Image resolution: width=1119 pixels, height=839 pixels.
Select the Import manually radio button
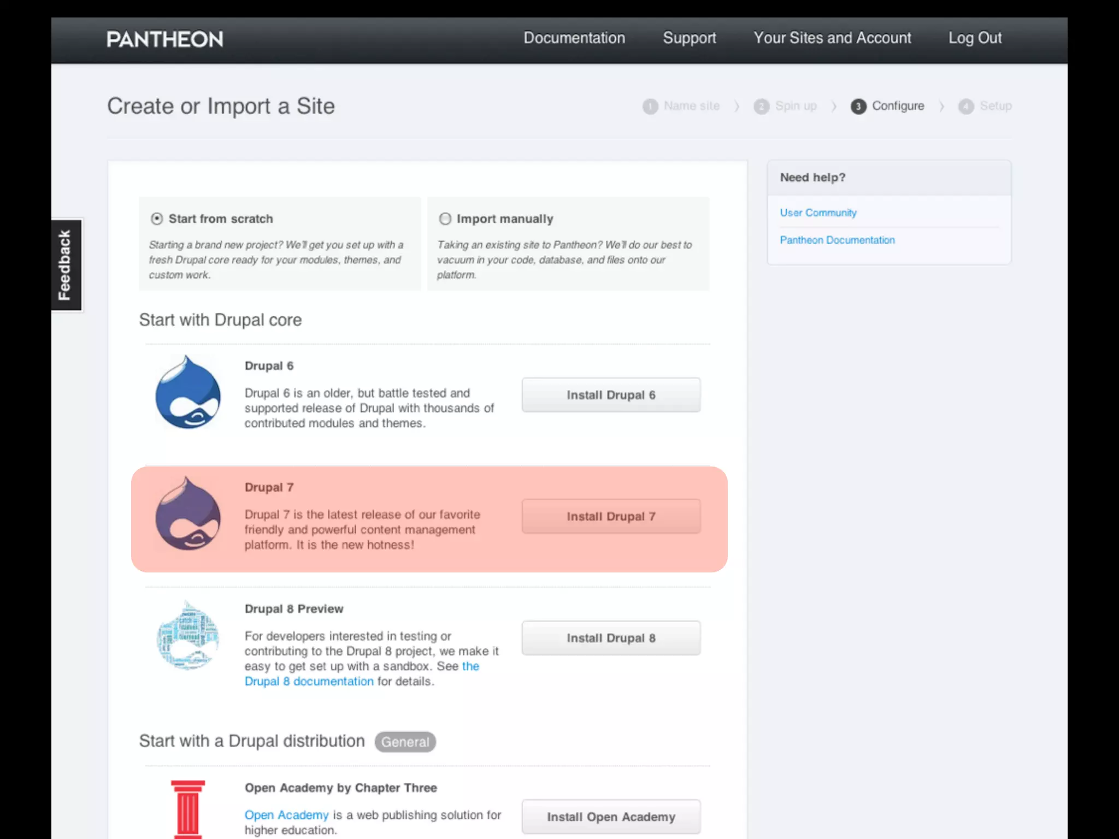(445, 219)
